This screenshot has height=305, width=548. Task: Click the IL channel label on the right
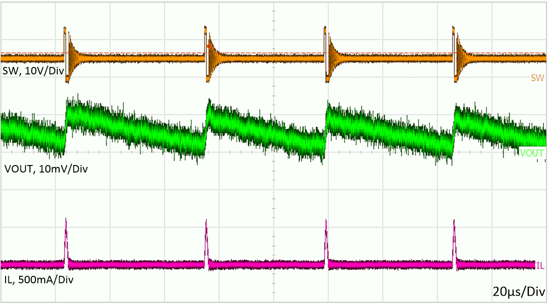coord(540,265)
